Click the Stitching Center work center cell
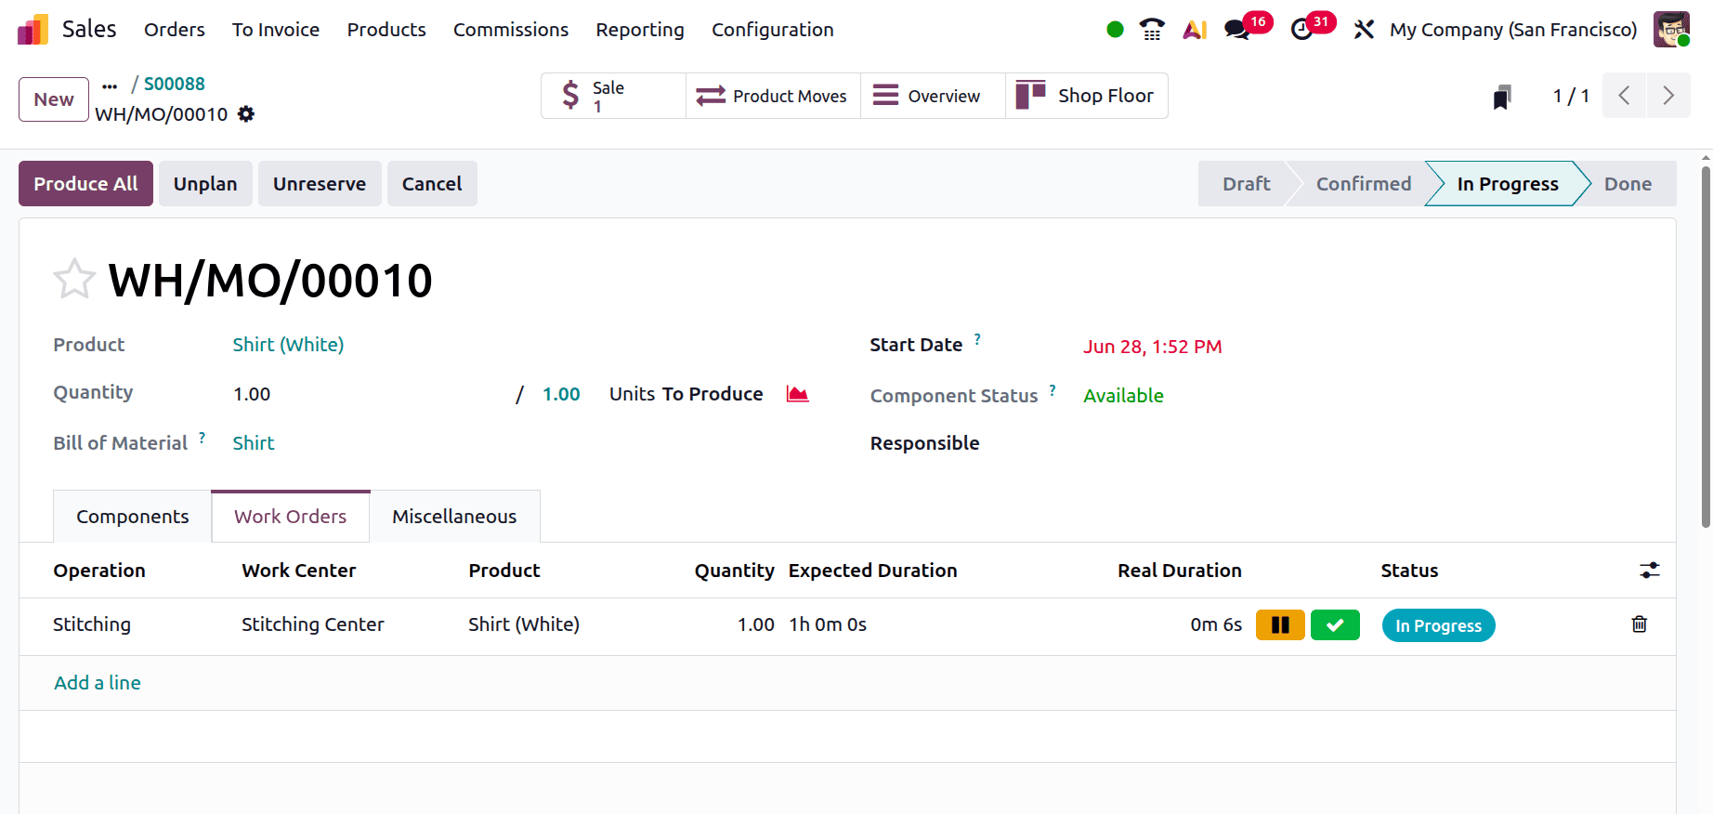Image resolution: width=1713 pixels, height=814 pixels. tap(313, 624)
